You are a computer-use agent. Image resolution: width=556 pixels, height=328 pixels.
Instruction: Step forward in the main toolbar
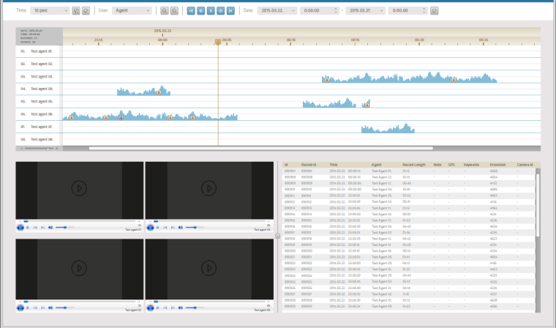[220, 11]
